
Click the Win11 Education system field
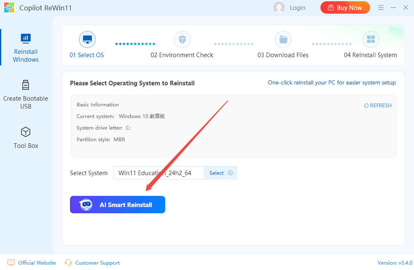(159, 173)
